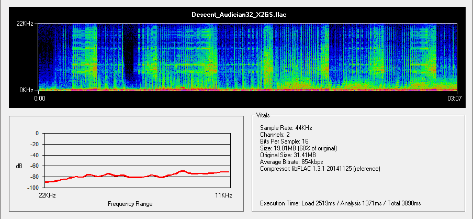Click the spectrogram image
This screenshot has height=219, width=473.
249,57
